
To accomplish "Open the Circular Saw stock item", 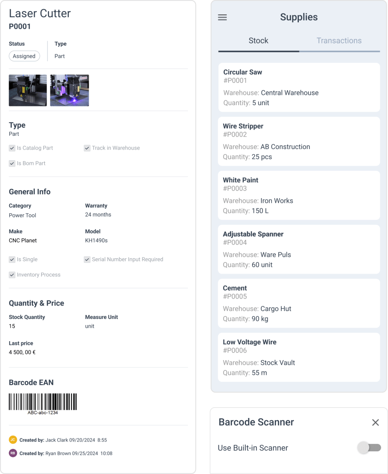I will (299, 87).
